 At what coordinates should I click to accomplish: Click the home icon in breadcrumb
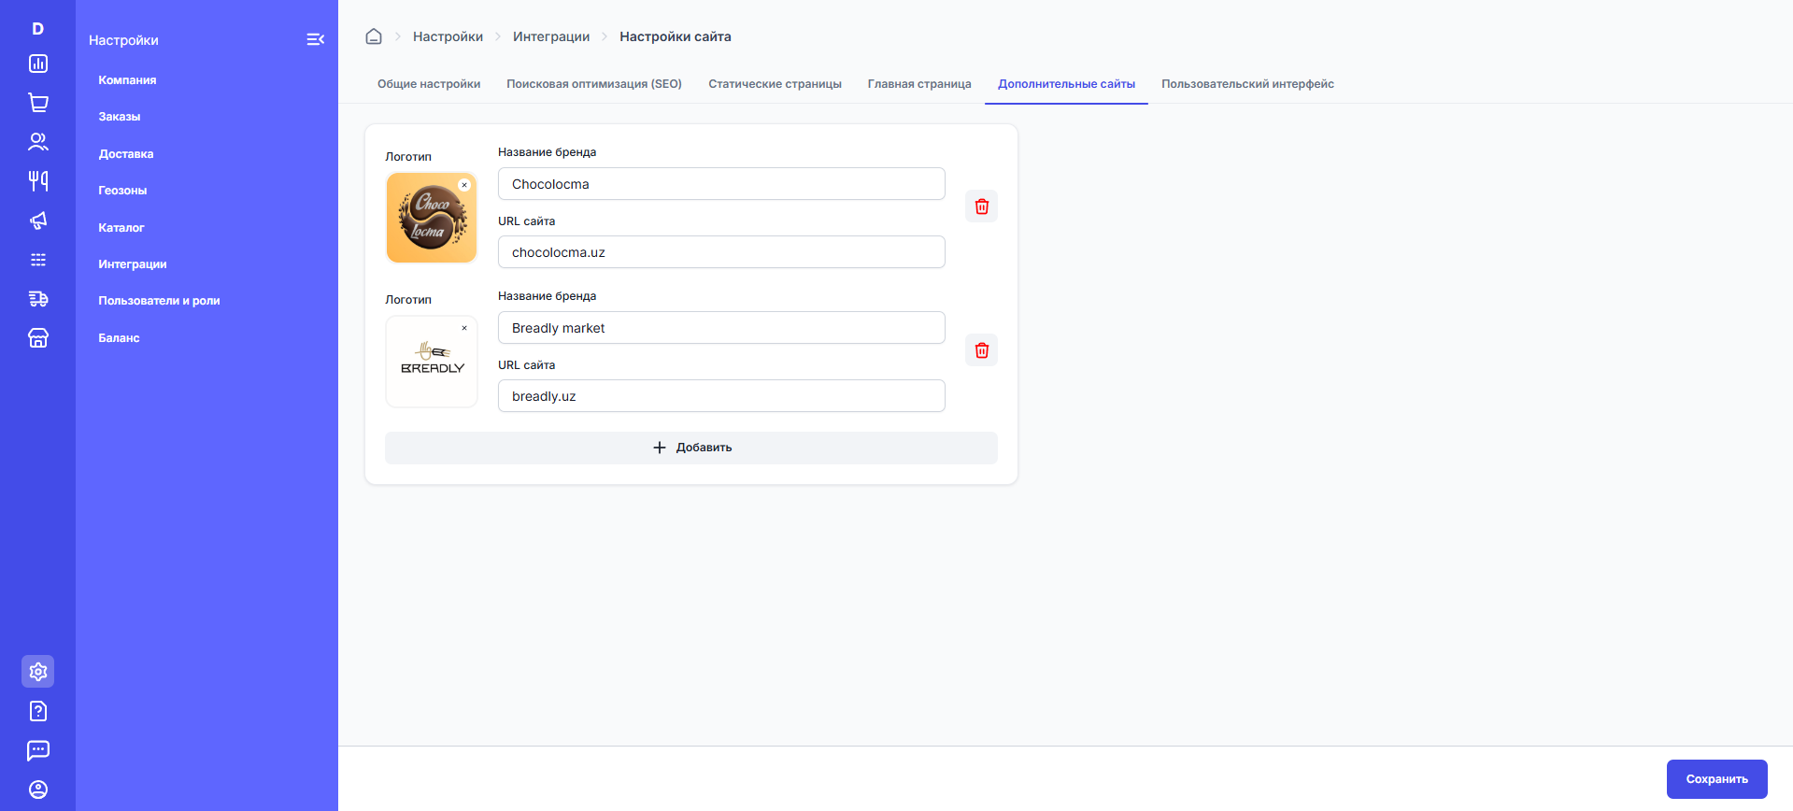[x=374, y=36]
